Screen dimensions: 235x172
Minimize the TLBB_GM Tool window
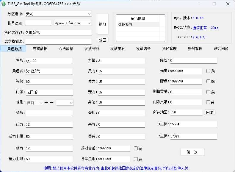pos(201,4)
